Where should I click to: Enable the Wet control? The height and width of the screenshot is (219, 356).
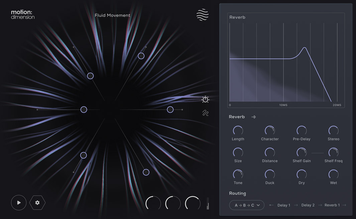[333, 175]
